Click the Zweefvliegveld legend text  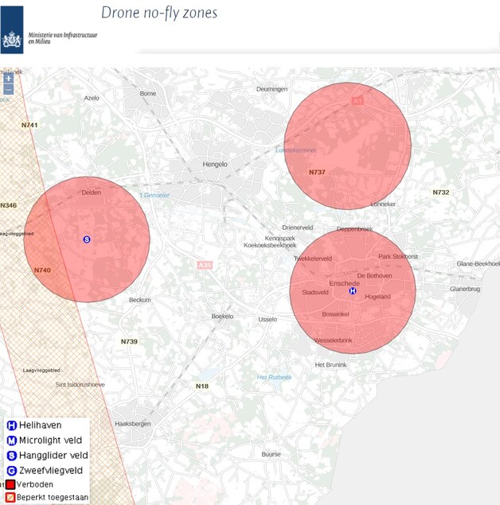[x=51, y=471]
